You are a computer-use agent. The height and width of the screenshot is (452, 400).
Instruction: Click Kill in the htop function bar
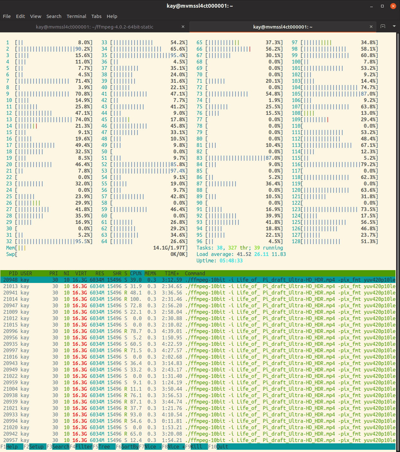pos(196,447)
